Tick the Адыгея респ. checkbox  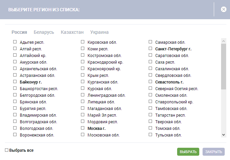coord(15,42)
